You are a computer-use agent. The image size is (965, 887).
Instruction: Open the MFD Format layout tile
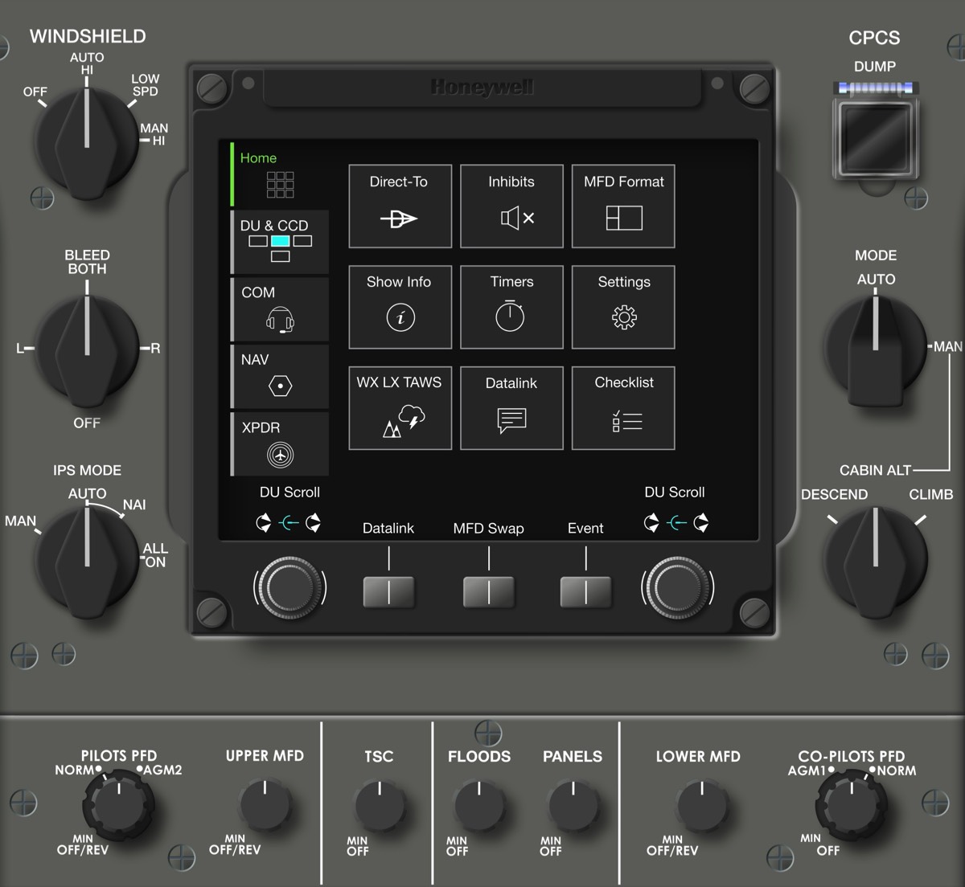tap(623, 206)
